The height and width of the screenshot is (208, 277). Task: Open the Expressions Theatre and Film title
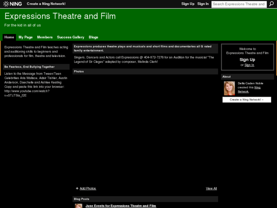[60, 16]
